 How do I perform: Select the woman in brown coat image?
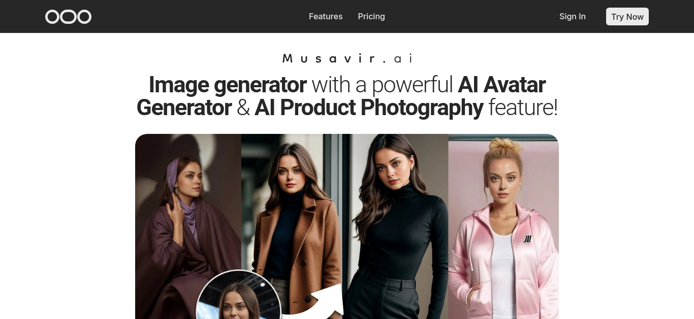point(292,226)
